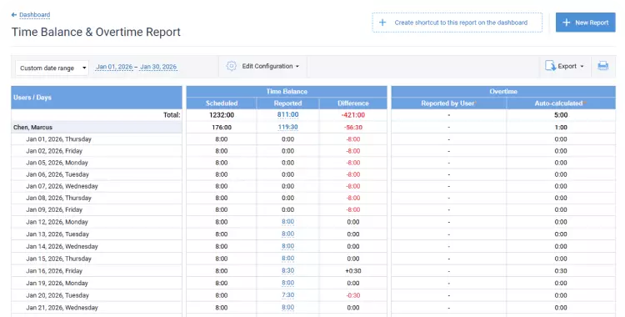This screenshot has height=317, width=625.
Task: Select row Jan 08, 2026, Thursday
Action: click(x=97, y=198)
